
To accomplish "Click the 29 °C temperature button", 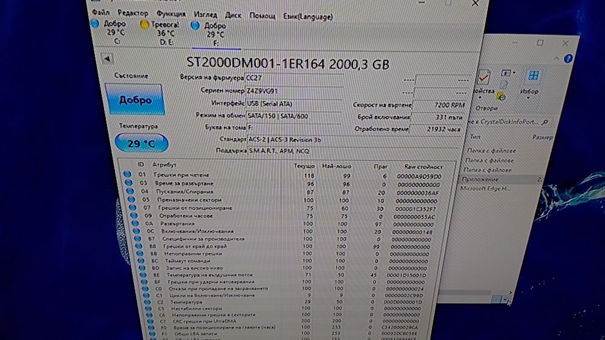I will coord(142,143).
